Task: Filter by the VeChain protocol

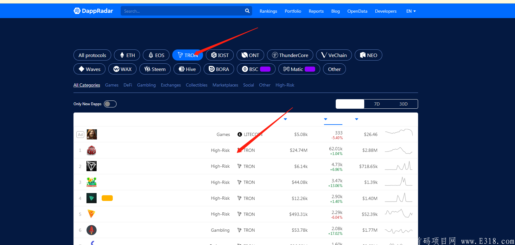Action: point(334,55)
